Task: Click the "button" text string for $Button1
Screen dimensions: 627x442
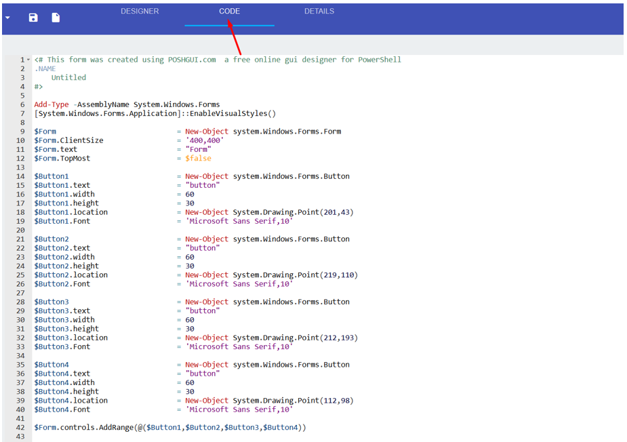Action: click(201, 185)
